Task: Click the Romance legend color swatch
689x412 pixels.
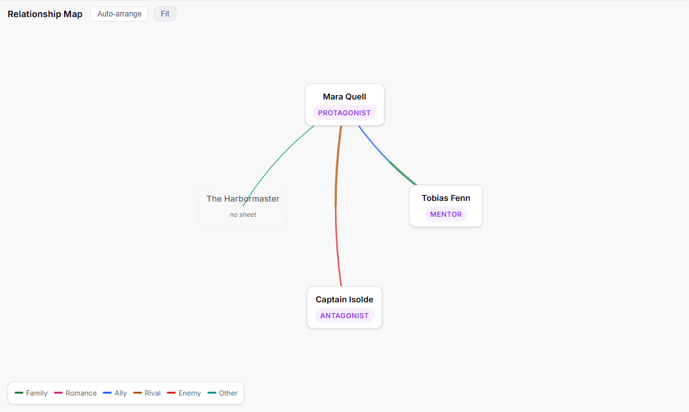Action: coord(58,393)
